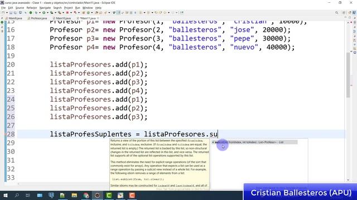Click the Save All toolbar icon
357x200 pixels.
15,13
